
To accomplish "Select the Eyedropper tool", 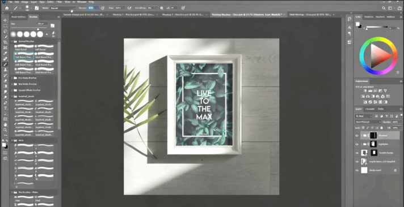I will point(5,53).
